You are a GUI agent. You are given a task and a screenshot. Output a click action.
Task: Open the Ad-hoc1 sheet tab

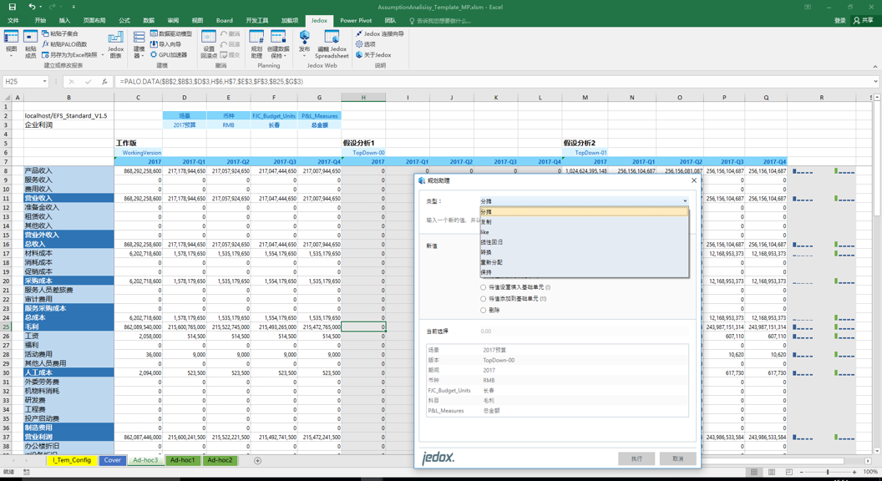point(183,460)
